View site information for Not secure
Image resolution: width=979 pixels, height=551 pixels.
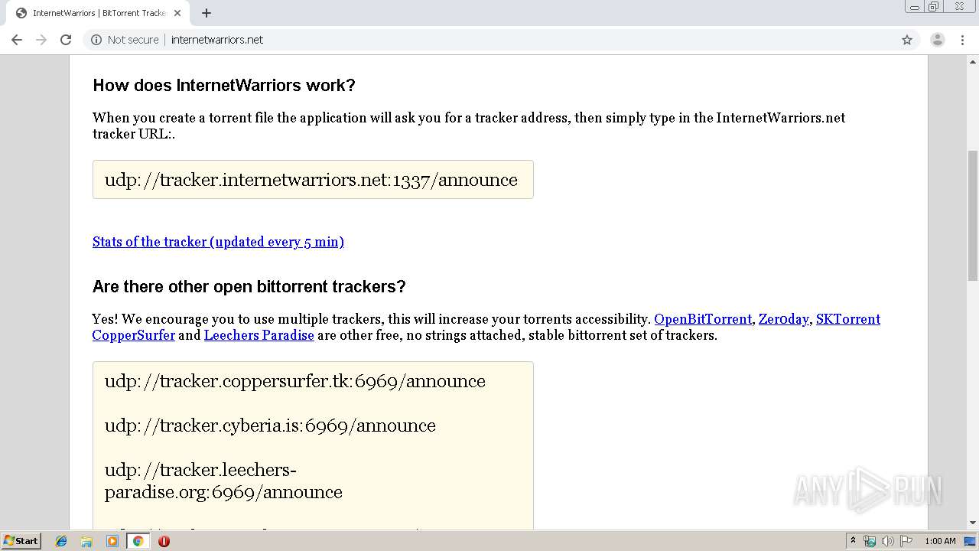coord(125,40)
